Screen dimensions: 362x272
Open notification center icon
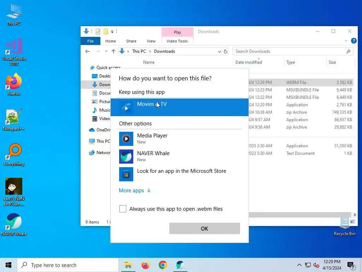click(350, 265)
